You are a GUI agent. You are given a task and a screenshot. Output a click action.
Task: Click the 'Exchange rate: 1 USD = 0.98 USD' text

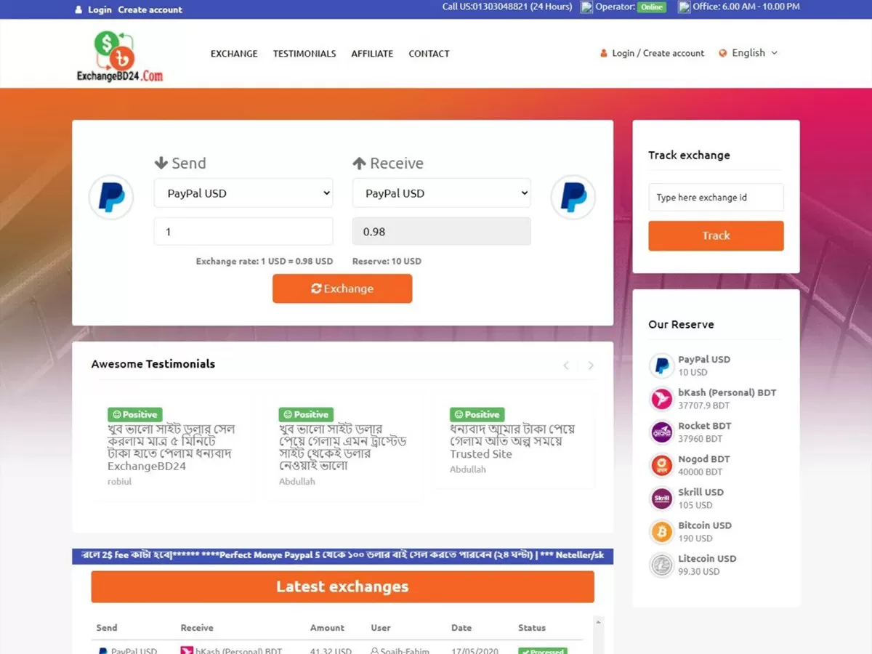pos(265,261)
